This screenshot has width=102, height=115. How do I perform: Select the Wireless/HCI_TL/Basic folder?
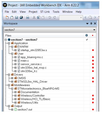click(x=35, y=99)
